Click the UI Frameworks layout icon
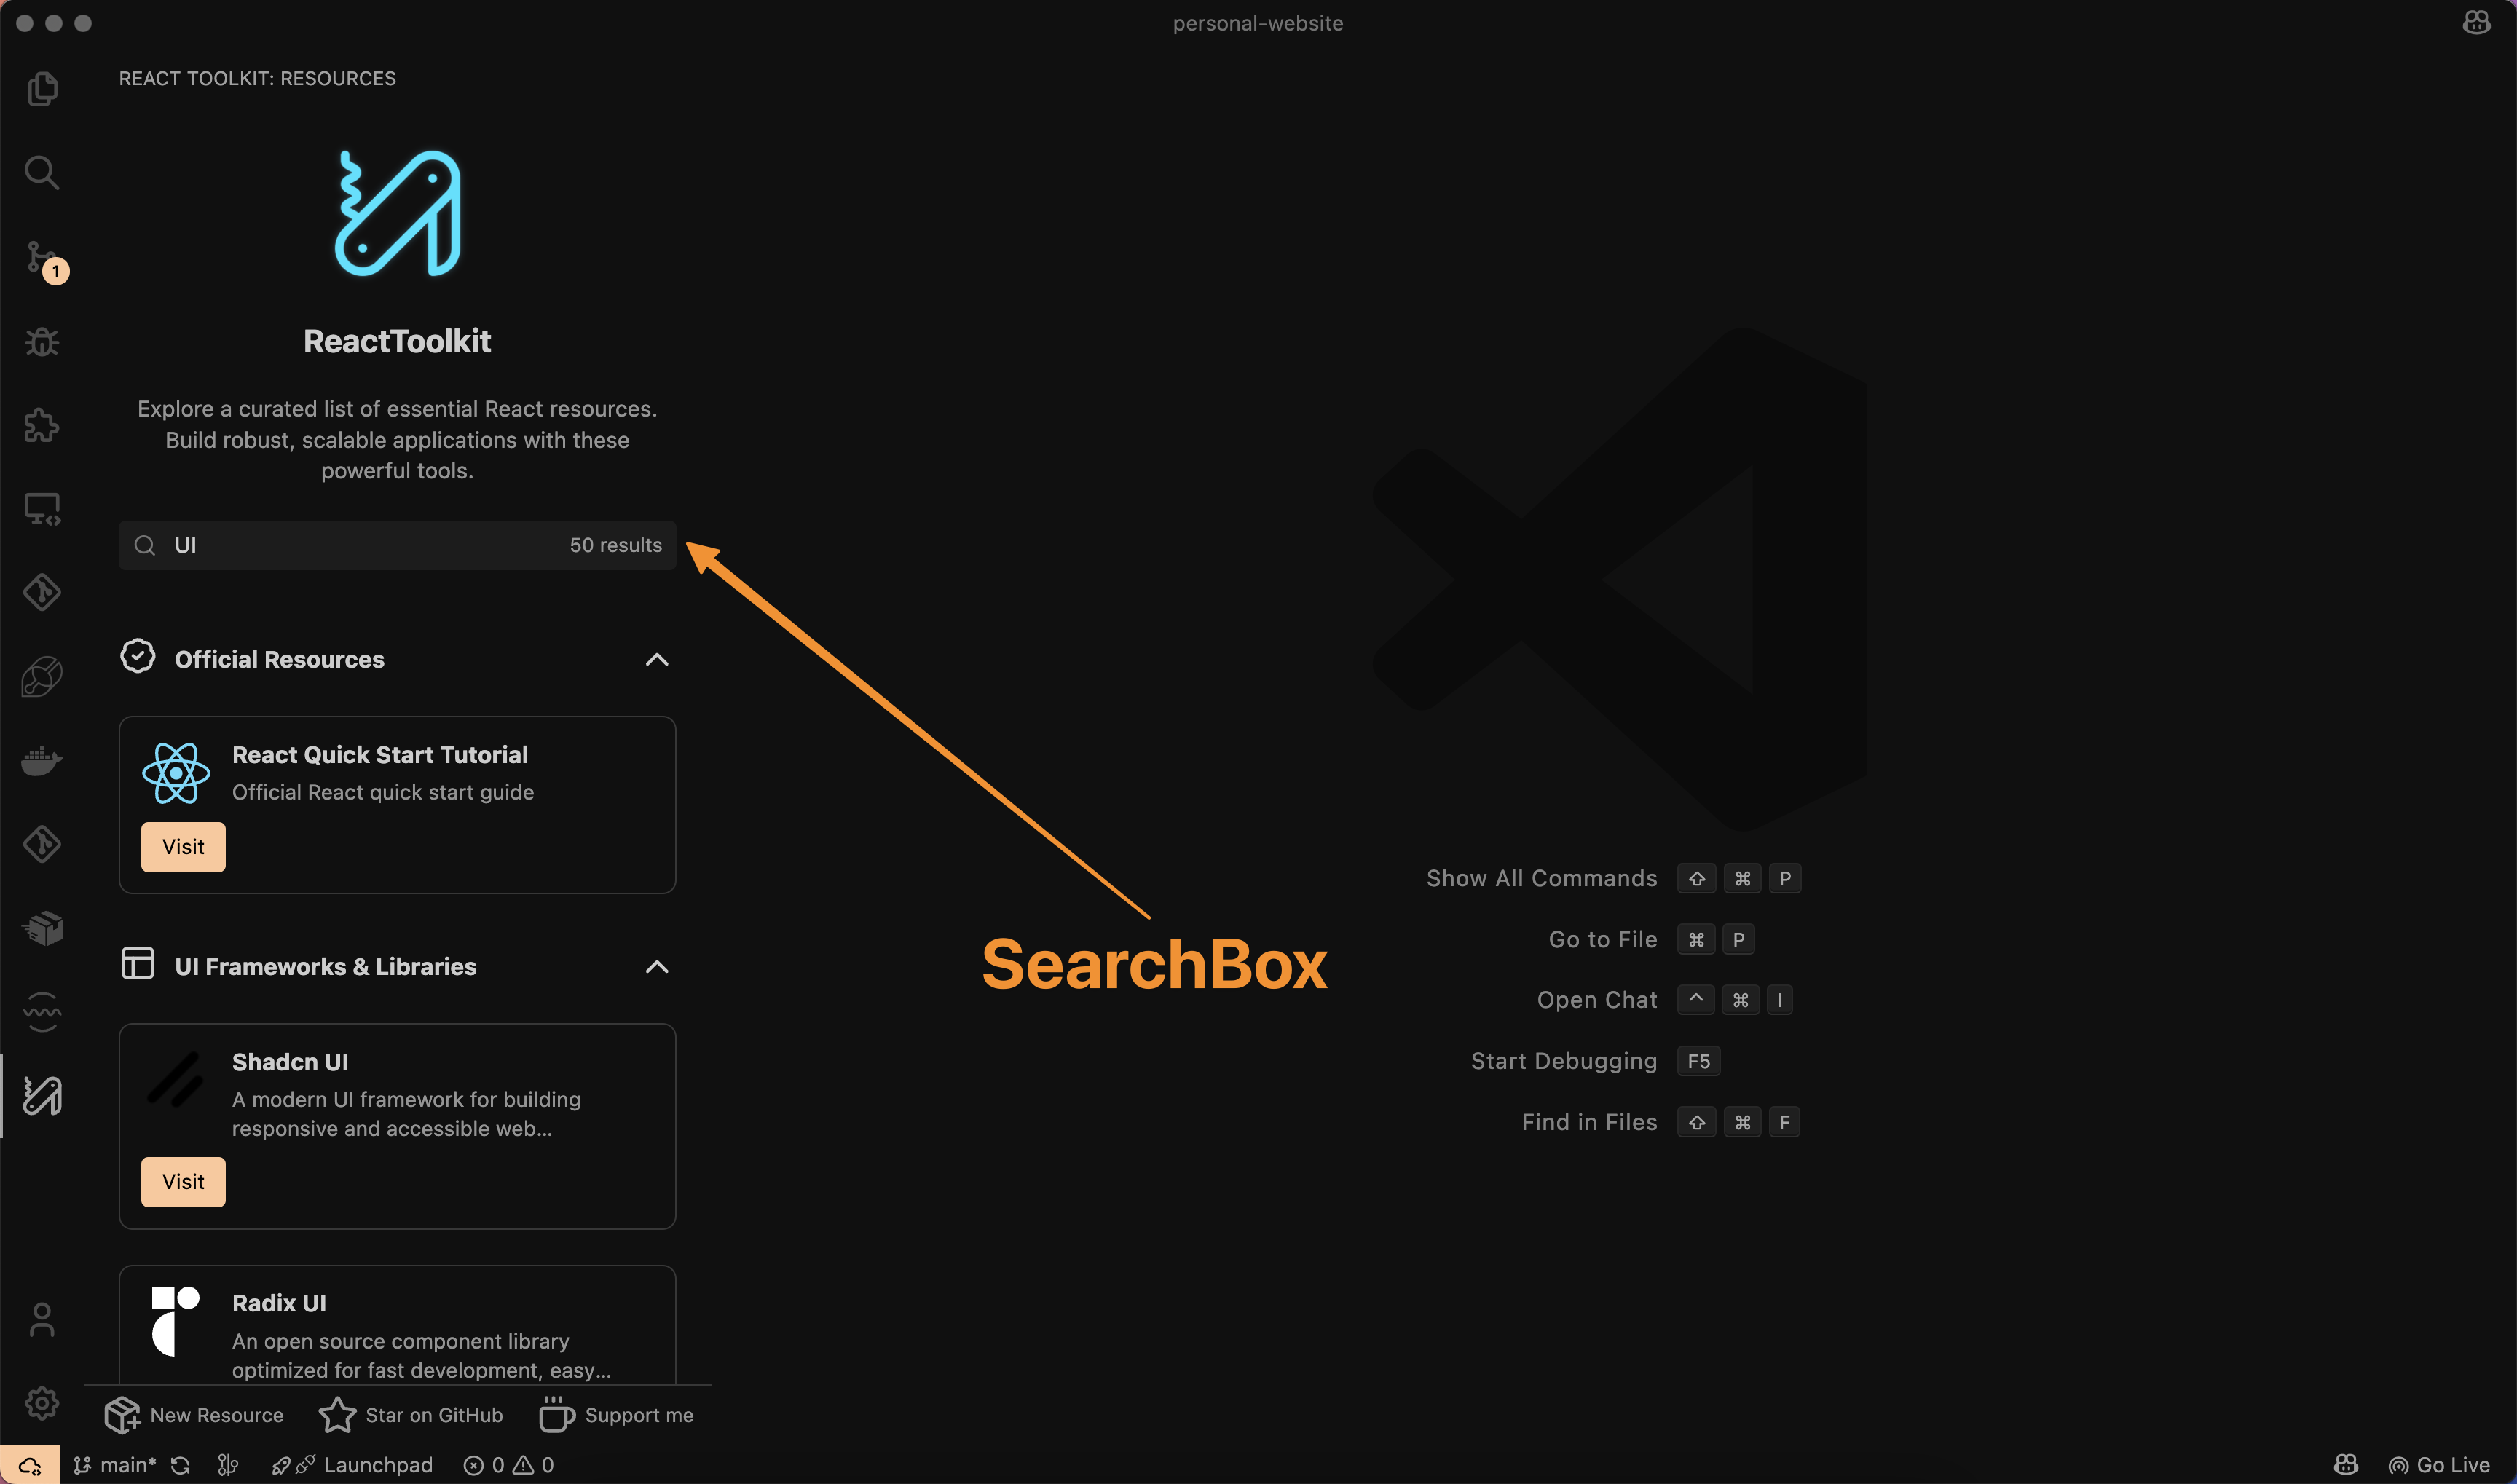The height and width of the screenshot is (1484, 2517). (138, 964)
